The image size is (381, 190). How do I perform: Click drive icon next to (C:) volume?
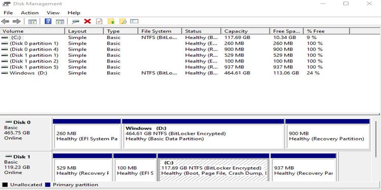tap(5, 37)
